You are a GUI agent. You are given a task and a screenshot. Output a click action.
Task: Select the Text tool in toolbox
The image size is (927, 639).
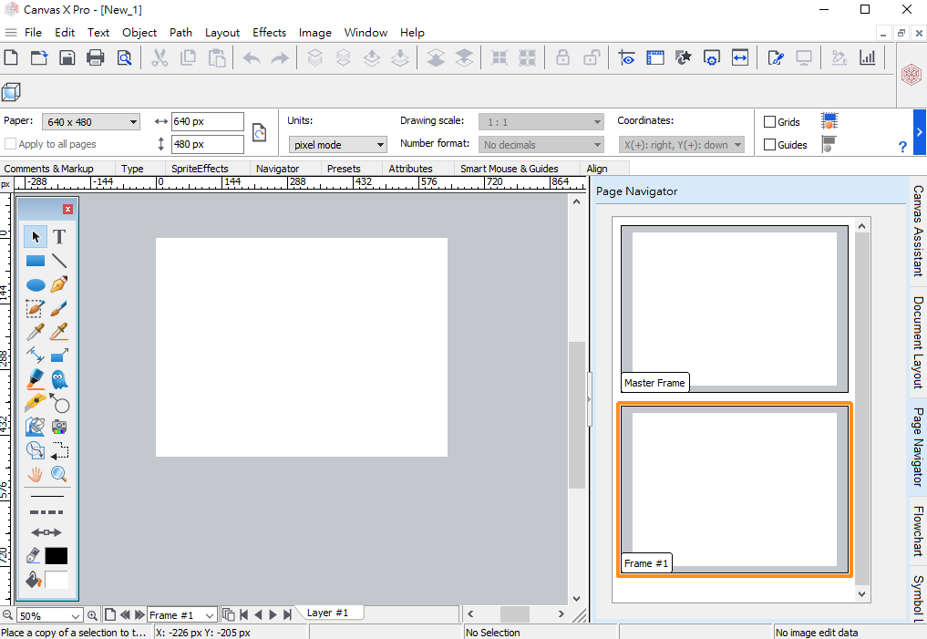(x=59, y=236)
